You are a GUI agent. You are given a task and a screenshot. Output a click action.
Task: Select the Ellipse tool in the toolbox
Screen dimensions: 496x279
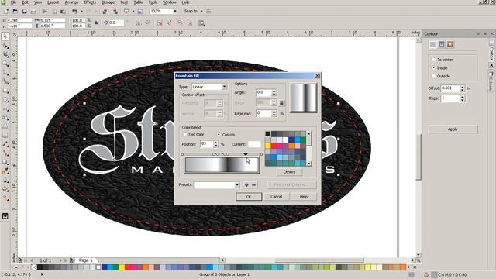(5, 100)
